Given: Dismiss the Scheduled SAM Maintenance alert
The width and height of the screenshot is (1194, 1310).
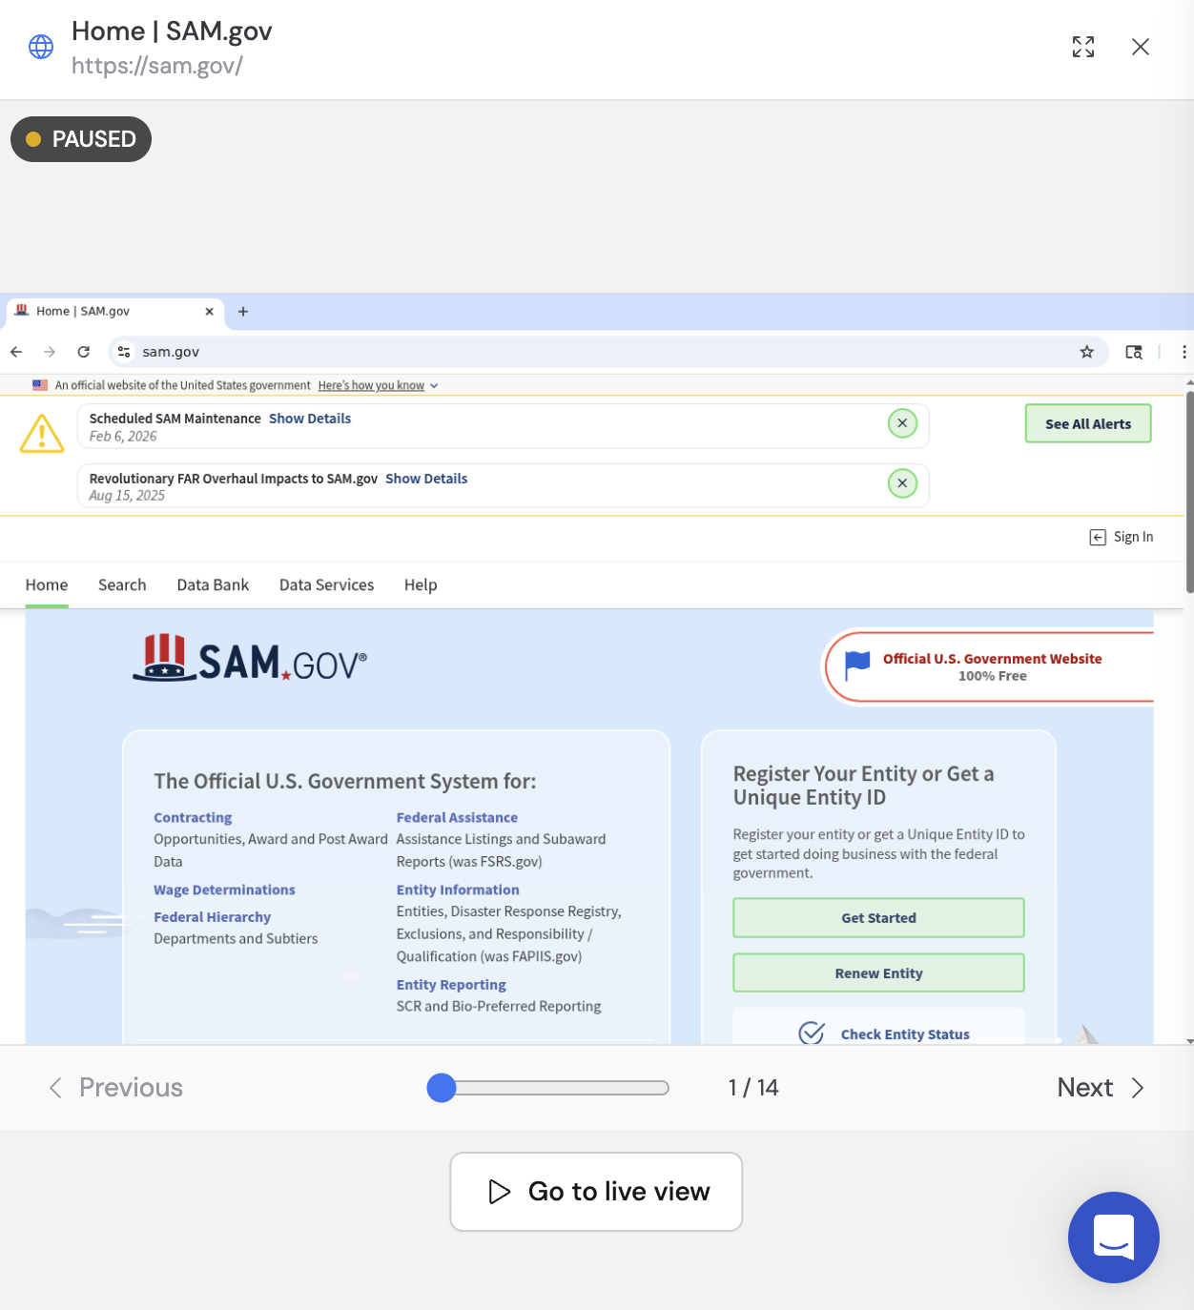Looking at the screenshot, I should [902, 422].
